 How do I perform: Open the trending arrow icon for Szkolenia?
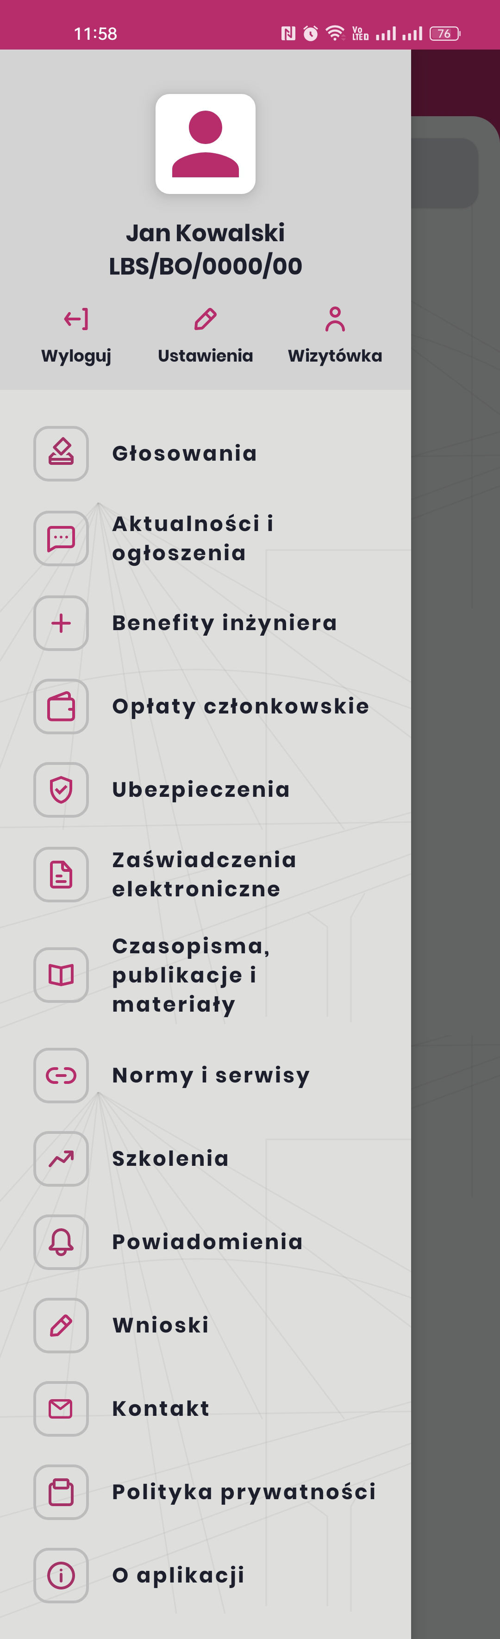click(61, 1158)
